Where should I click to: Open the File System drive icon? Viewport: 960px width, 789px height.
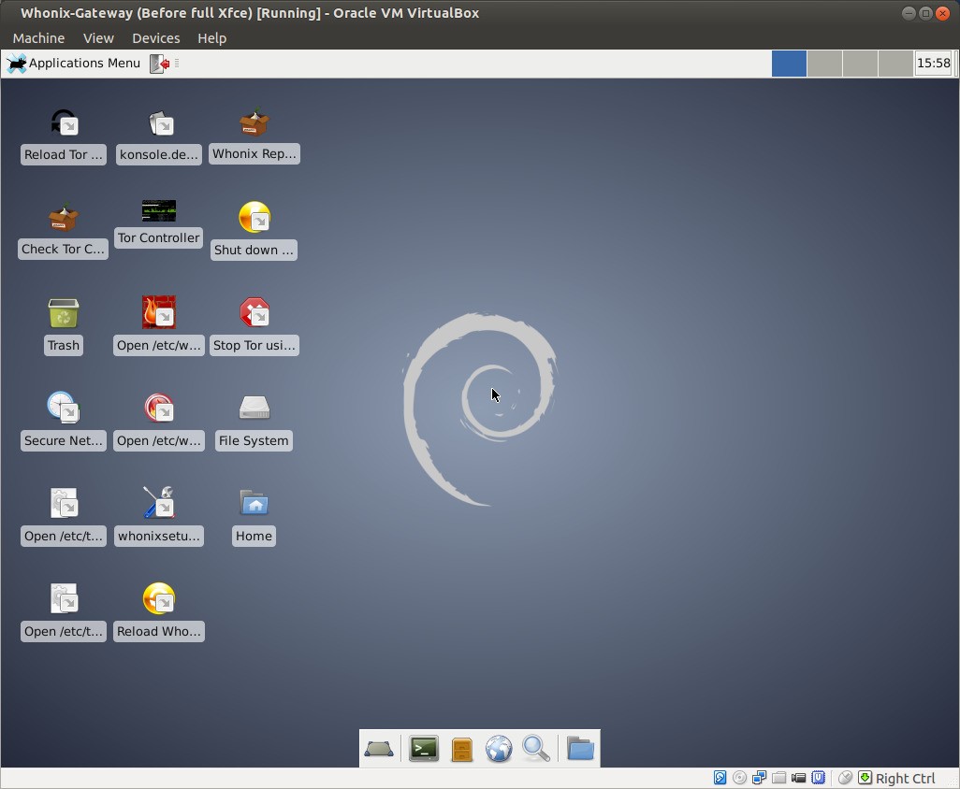(x=254, y=409)
